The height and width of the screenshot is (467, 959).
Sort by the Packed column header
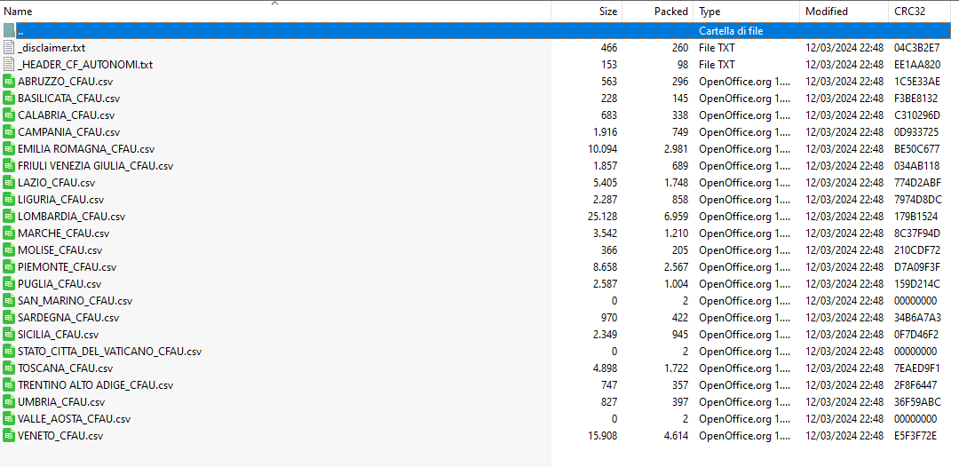670,12
